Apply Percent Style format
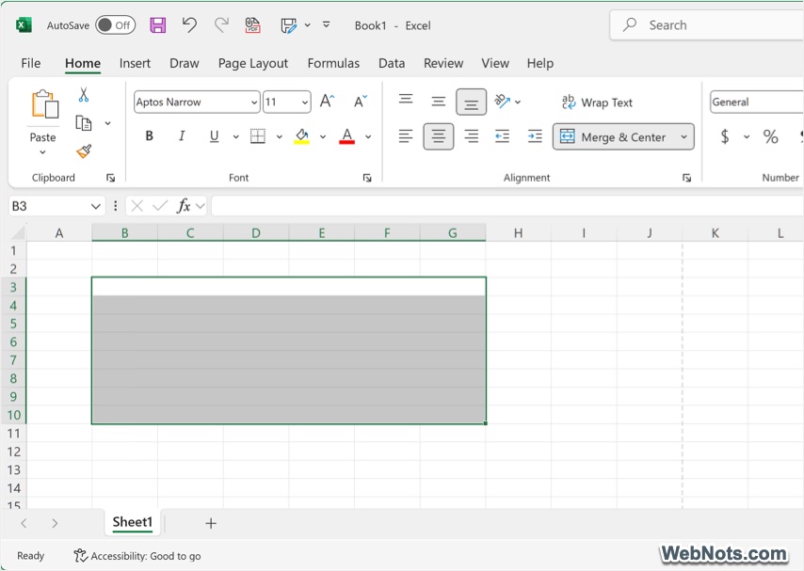This screenshot has height=571, width=804. point(770,136)
